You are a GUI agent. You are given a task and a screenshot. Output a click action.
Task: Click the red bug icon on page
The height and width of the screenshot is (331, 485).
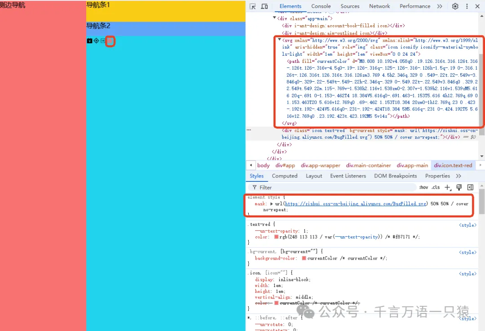coord(110,41)
